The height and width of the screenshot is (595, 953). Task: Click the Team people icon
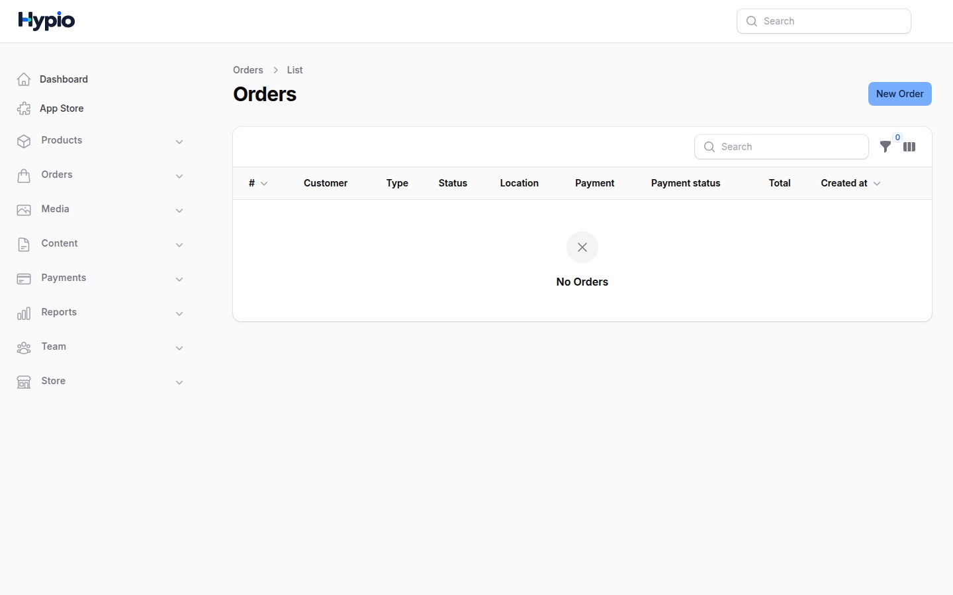click(x=24, y=348)
